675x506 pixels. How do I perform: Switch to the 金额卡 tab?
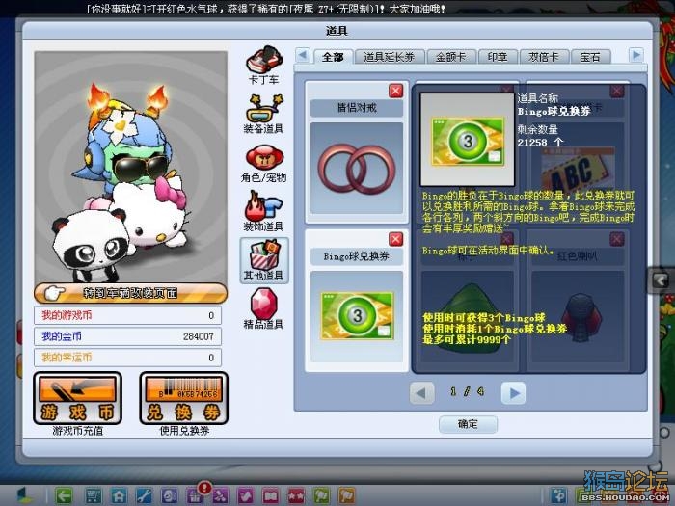[x=451, y=57]
